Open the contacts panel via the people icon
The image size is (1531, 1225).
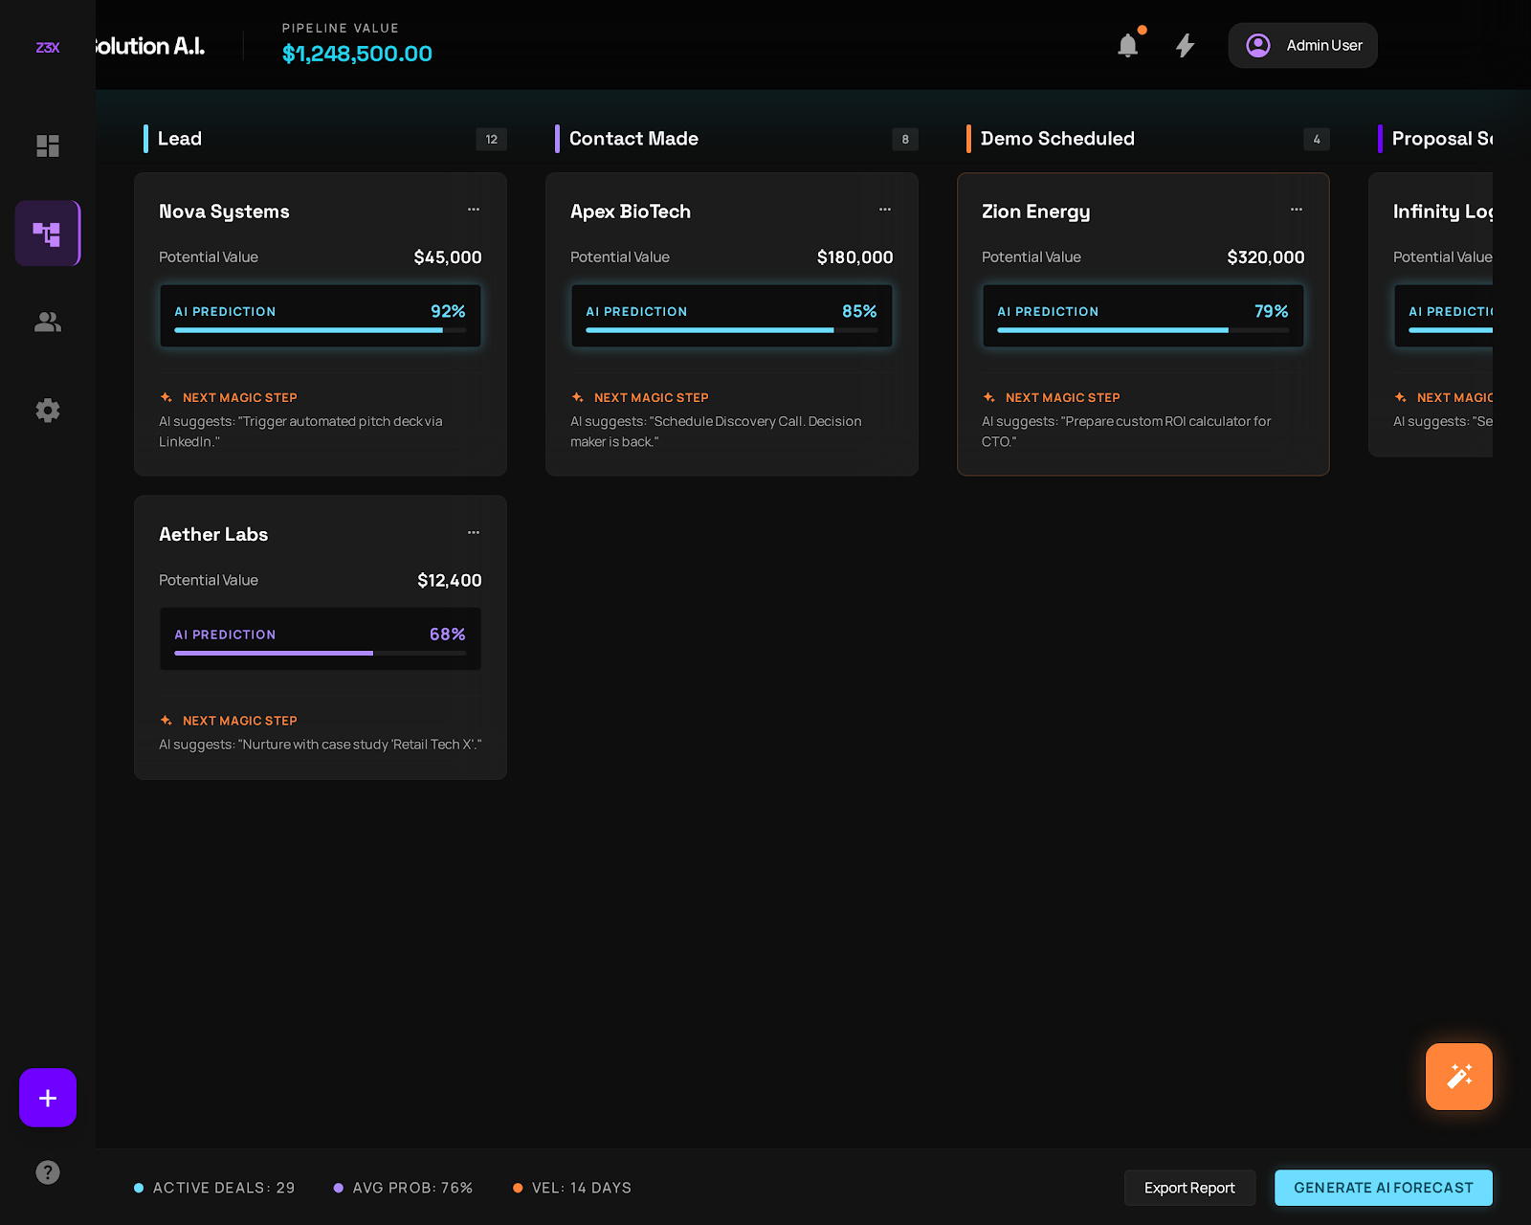[x=48, y=322]
